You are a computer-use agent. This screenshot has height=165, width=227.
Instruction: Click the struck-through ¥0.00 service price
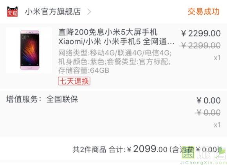[x=208, y=113]
